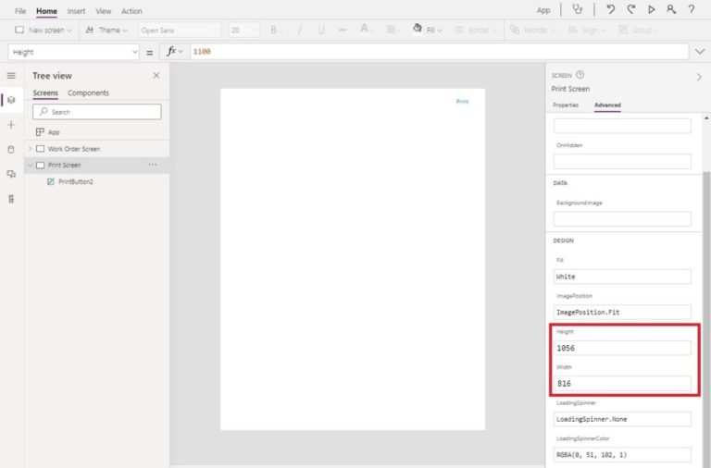
Task: Open the property selector dropdown showing Height
Action: [x=73, y=52]
